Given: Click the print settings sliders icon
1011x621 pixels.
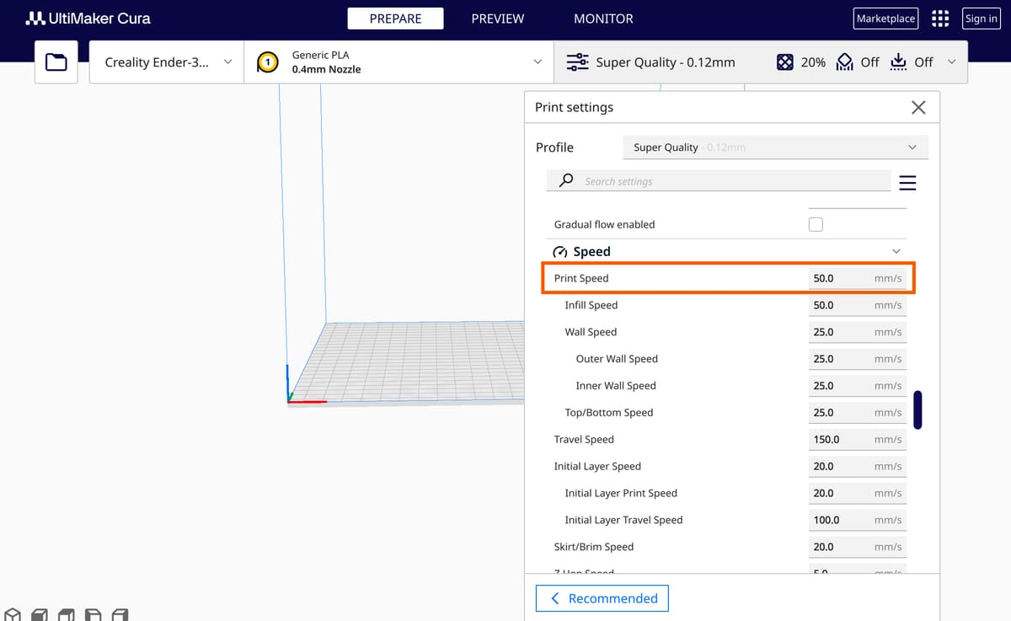Looking at the screenshot, I should coord(577,62).
